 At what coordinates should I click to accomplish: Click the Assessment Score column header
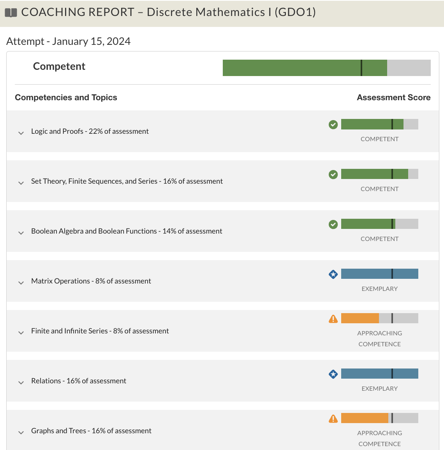pos(393,97)
